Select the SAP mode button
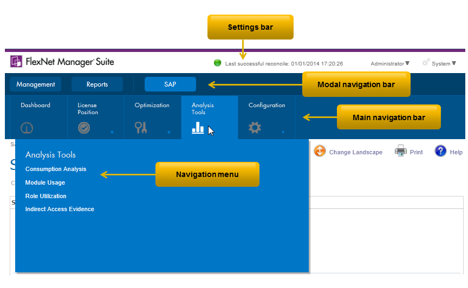The height and width of the screenshot is (288, 468). pyautogui.click(x=170, y=84)
